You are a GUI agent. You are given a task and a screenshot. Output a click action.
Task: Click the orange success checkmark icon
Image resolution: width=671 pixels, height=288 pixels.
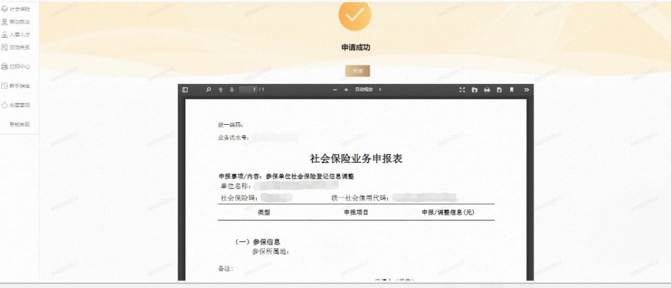click(x=355, y=16)
